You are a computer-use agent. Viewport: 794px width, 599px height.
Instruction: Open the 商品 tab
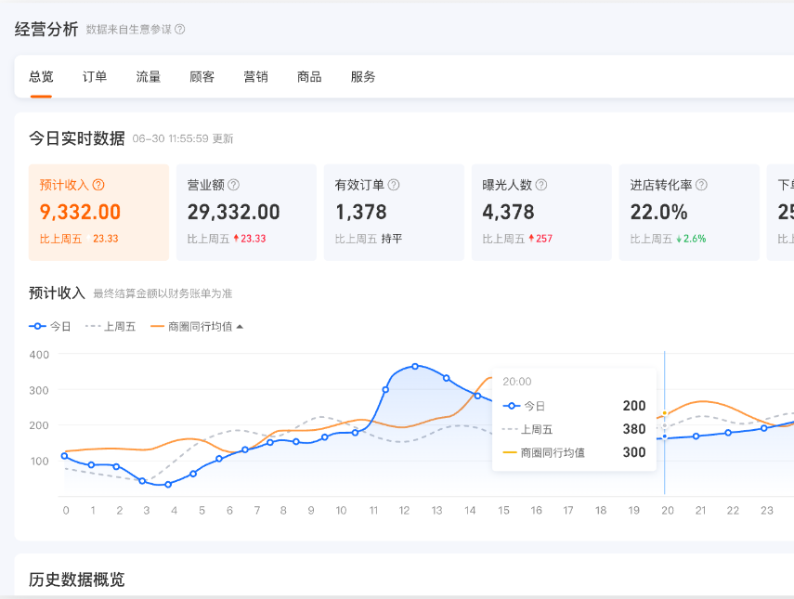click(x=309, y=77)
